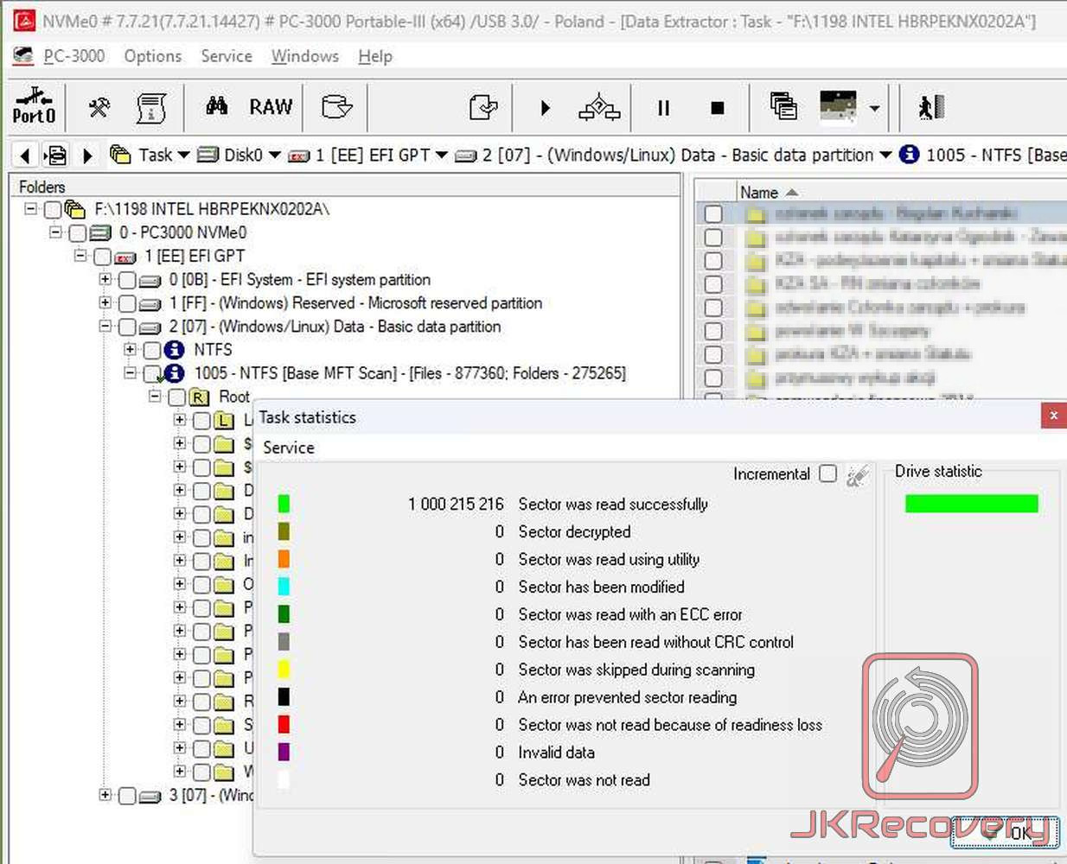Open the hammer and wrench tools icon
1067x864 pixels.
coord(99,107)
